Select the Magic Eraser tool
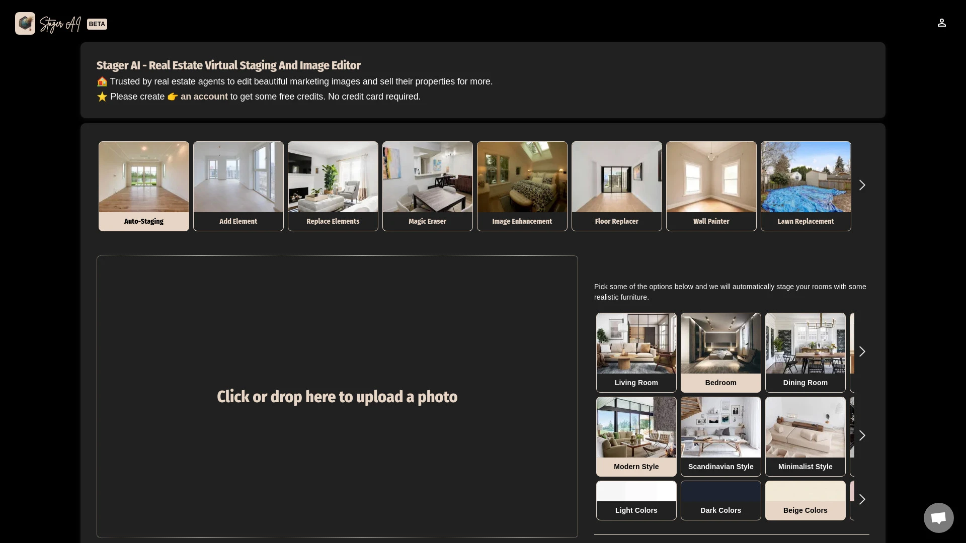966x543 pixels. tap(427, 186)
